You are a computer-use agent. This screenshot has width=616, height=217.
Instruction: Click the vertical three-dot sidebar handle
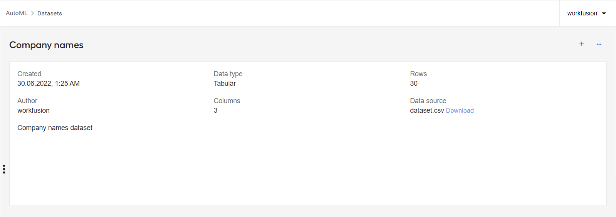coord(4,169)
